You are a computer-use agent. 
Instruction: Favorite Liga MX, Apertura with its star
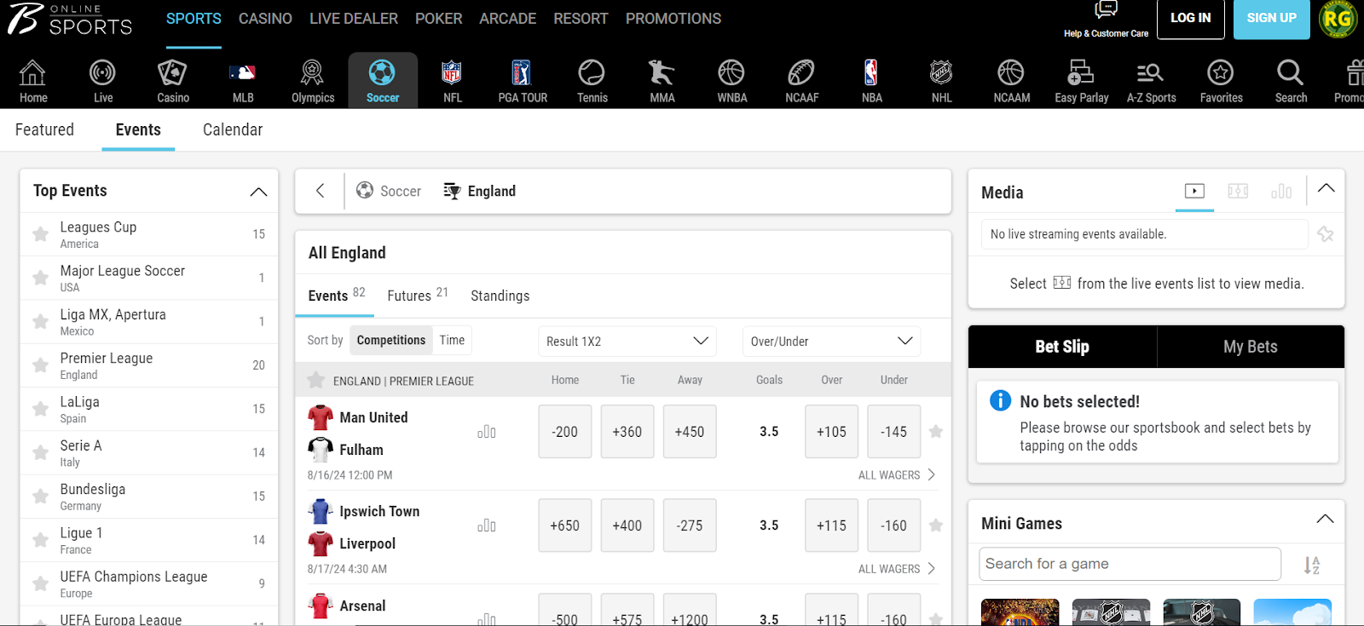tap(40, 322)
